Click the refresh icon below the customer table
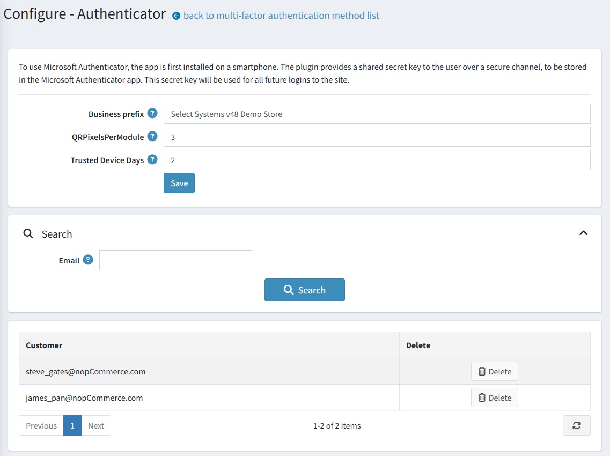610x456 pixels. click(x=576, y=425)
